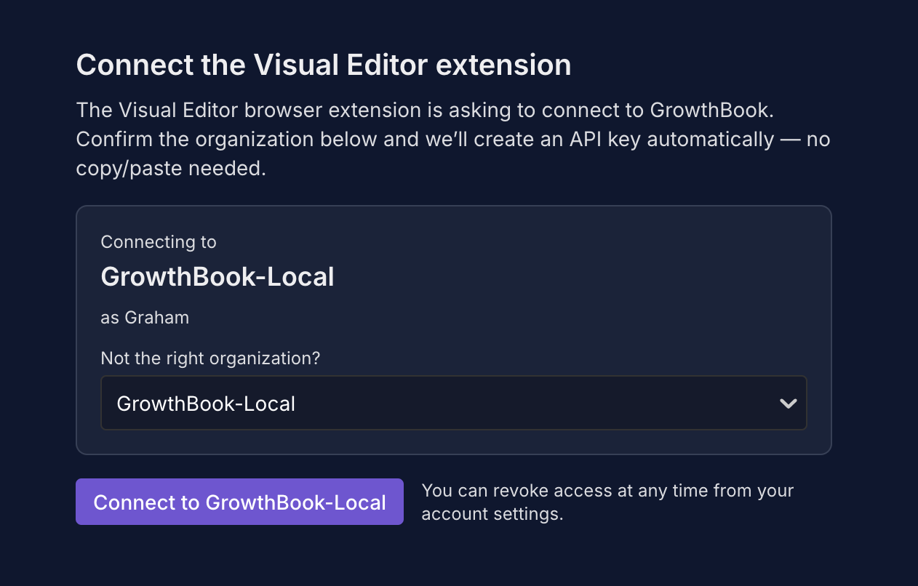Click the description paragraph about API key
This screenshot has height=586, width=918.
(x=453, y=139)
